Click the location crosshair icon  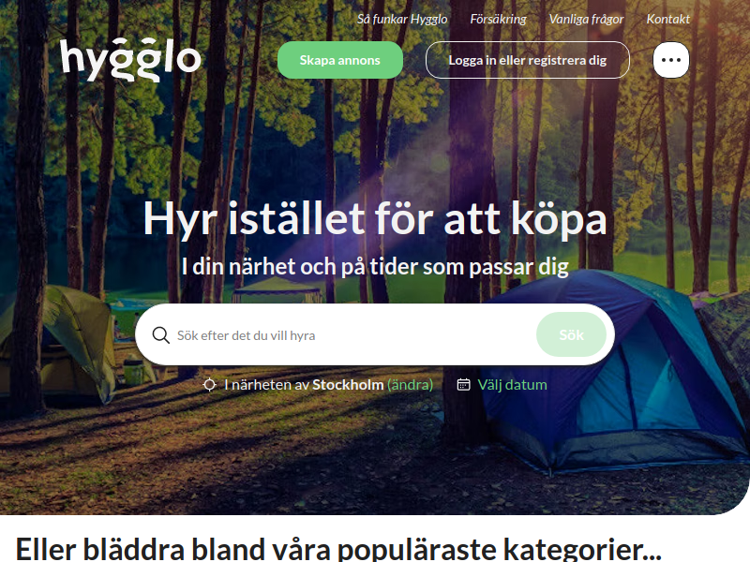[209, 385]
